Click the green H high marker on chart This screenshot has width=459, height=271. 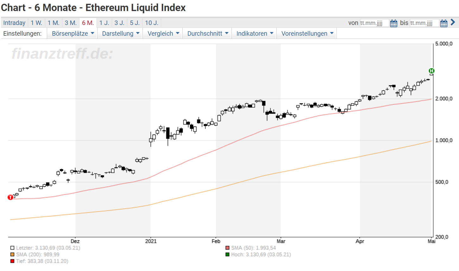pos(431,71)
